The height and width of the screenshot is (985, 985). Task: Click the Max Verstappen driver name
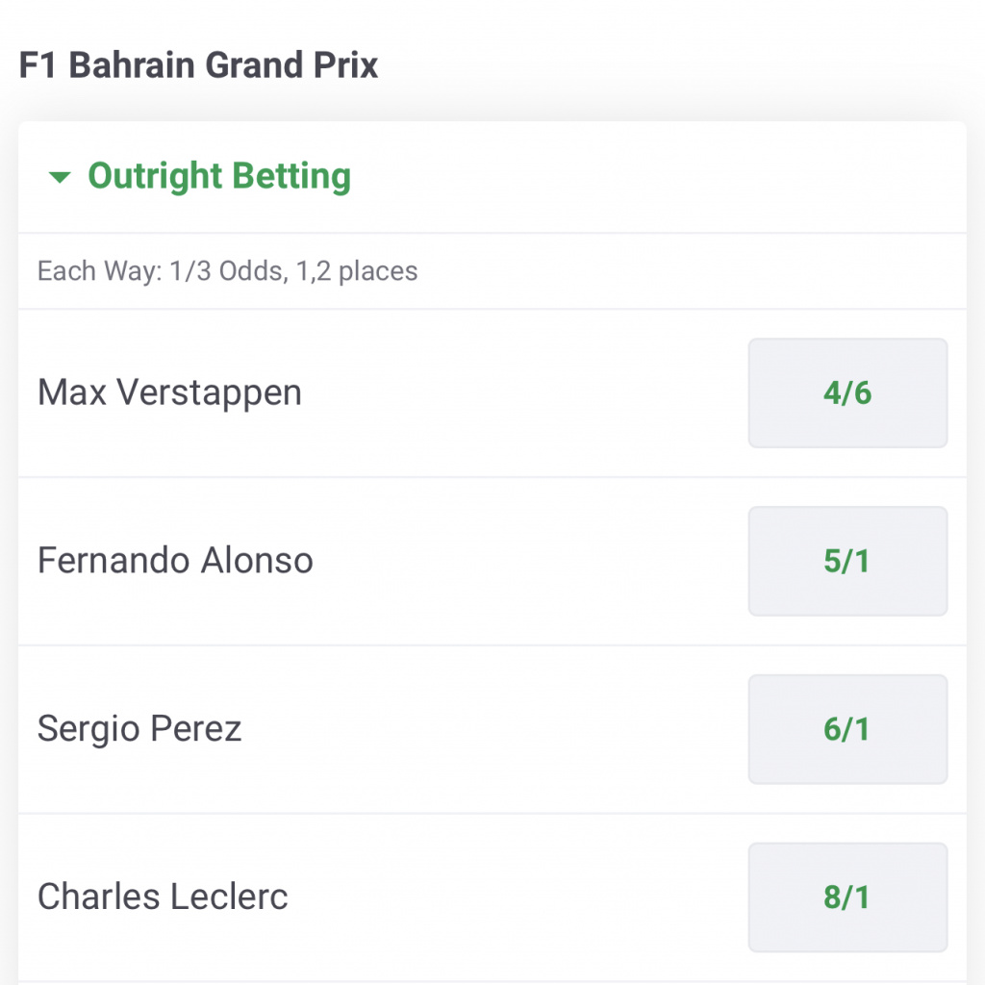169,392
